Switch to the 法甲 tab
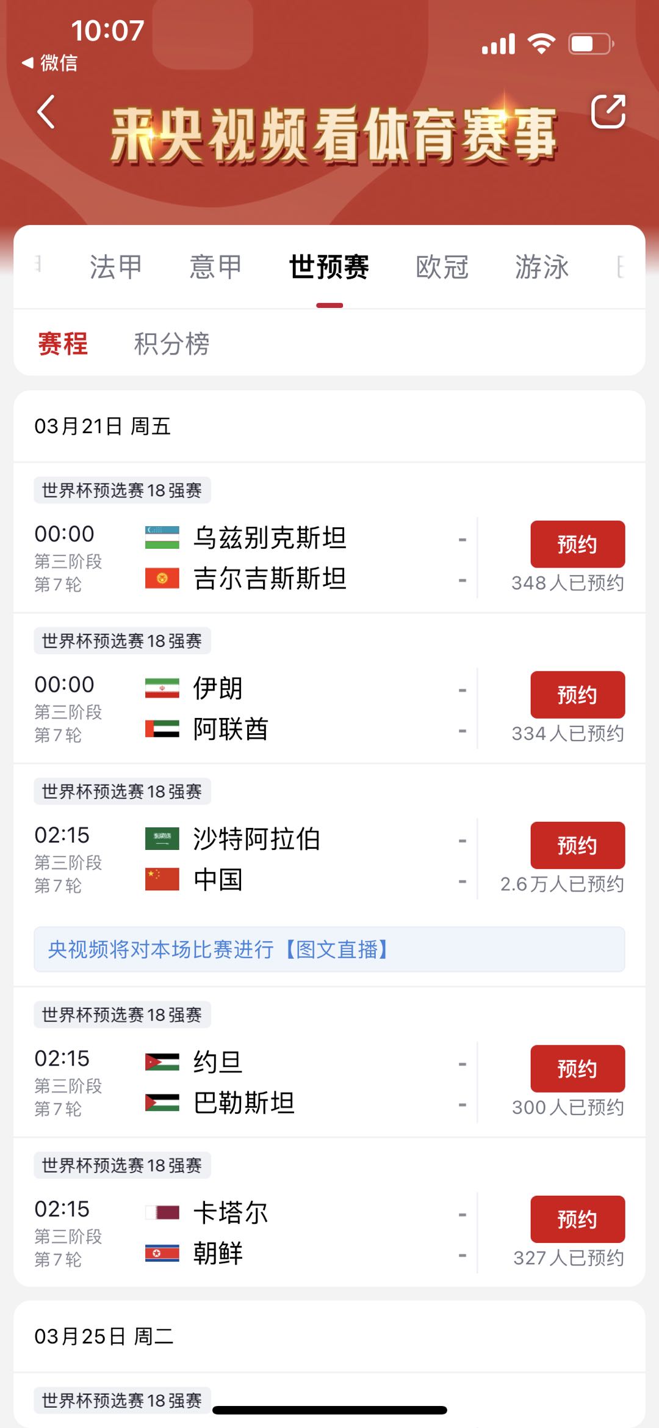This screenshot has height=1428, width=659. 115,267
